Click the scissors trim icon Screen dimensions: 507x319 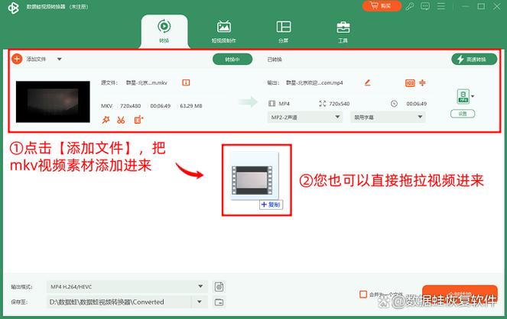[x=121, y=120]
